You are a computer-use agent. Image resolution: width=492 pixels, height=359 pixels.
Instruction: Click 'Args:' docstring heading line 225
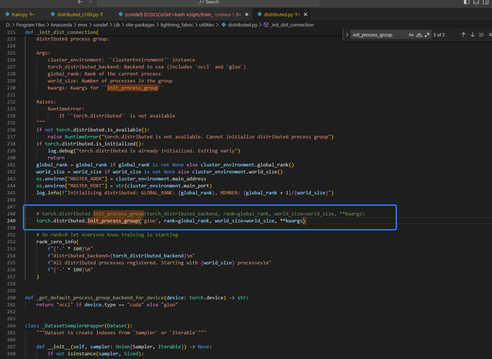(x=43, y=53)
